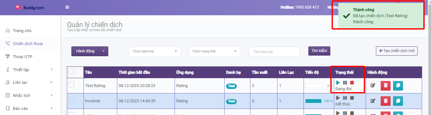The image size is (431, 115).
Task: Check the select-all checkbox in table header
Action: coord(71,71)
